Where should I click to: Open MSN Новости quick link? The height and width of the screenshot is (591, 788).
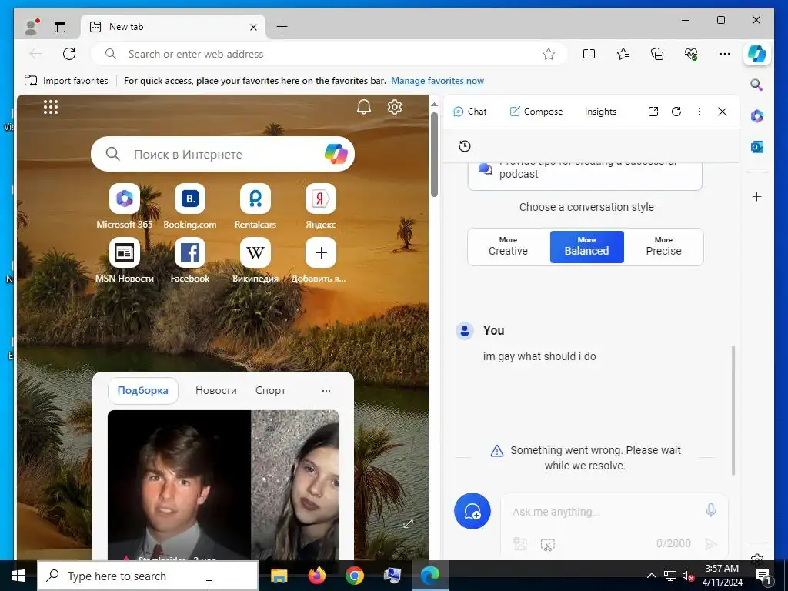point(124,260)
